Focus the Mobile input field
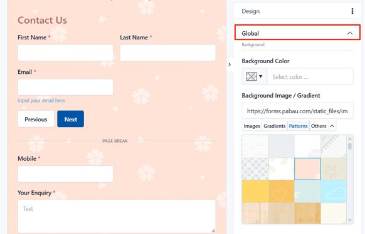Viewport: 365px width, 234px height. pos(65,174)
